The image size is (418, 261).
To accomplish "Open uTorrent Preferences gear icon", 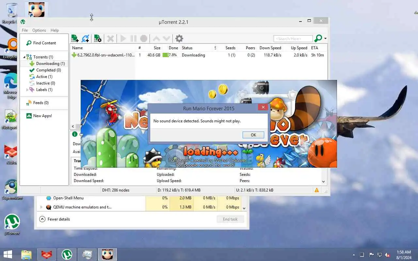I will point(179,38).
